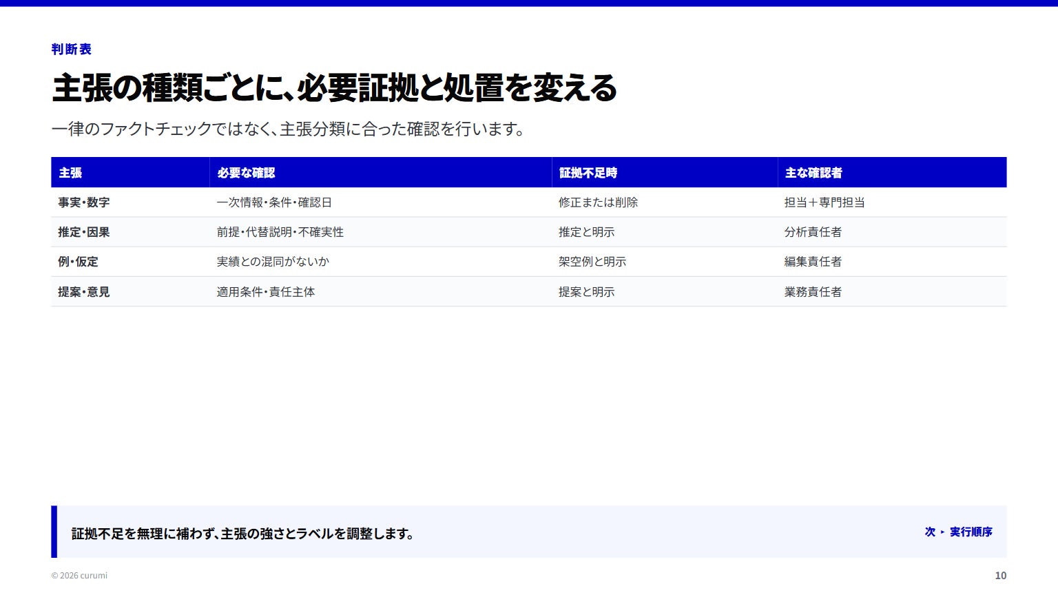Click the page number 10
Viewport: 1058px width, 595px height.
1001,576
